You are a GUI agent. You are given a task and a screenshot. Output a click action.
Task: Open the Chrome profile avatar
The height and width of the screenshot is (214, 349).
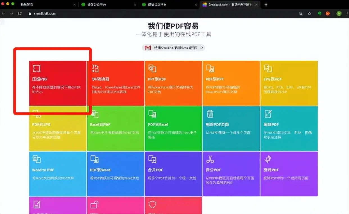click(339, 13)
